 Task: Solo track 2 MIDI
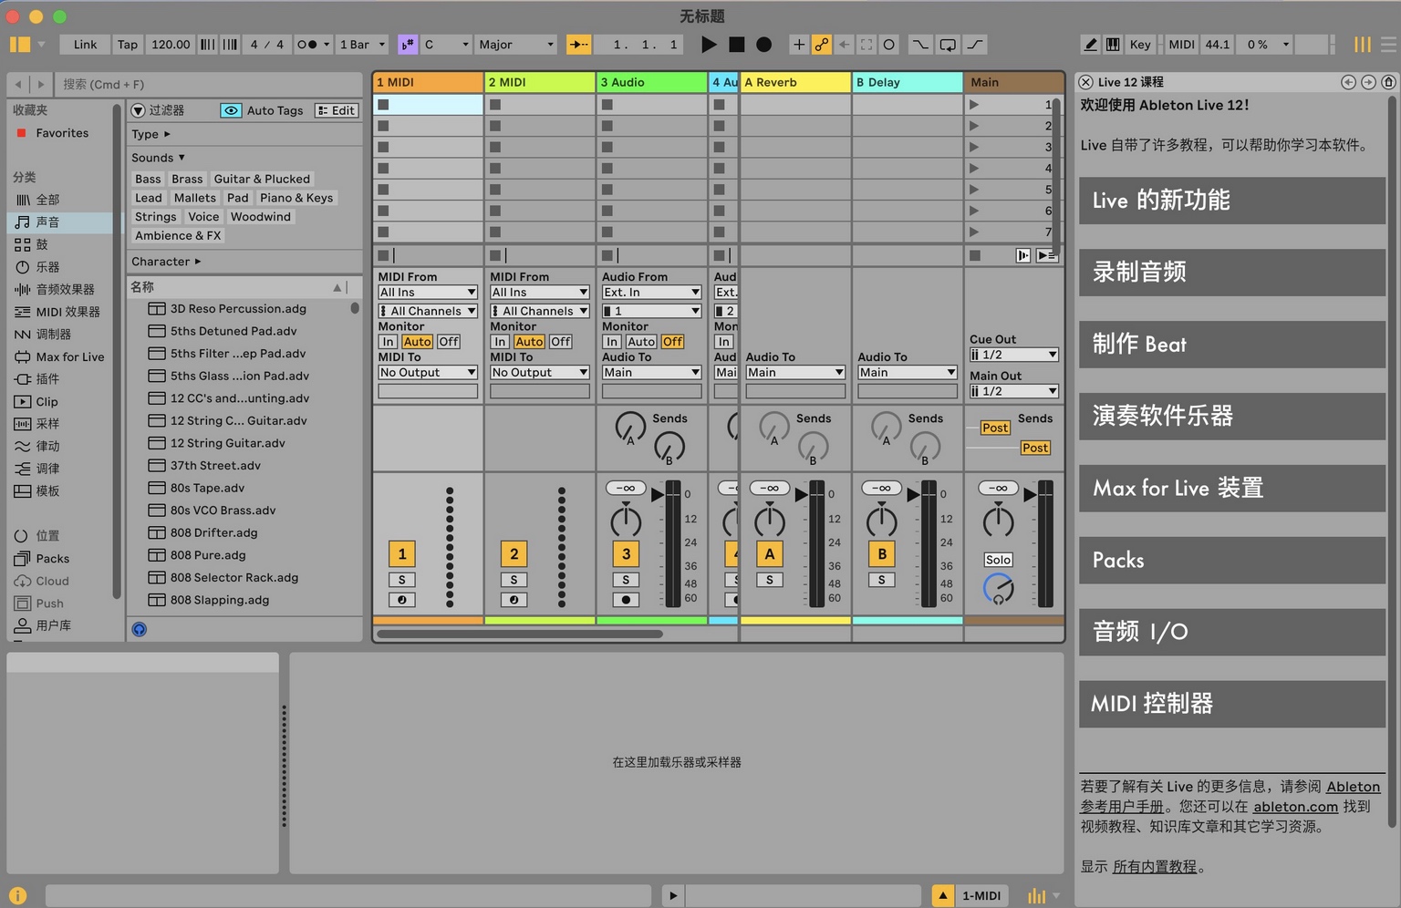[x=514, y=580]
